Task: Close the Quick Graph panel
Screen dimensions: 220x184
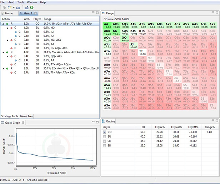Action: 24,123
